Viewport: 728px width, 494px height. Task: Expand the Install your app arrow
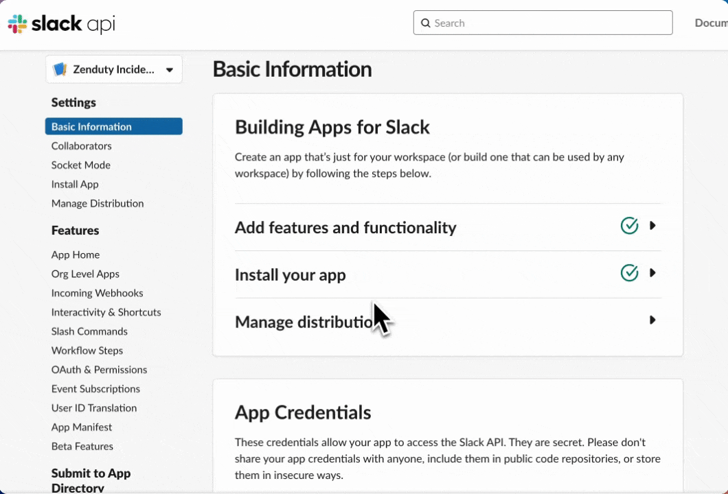652,273
